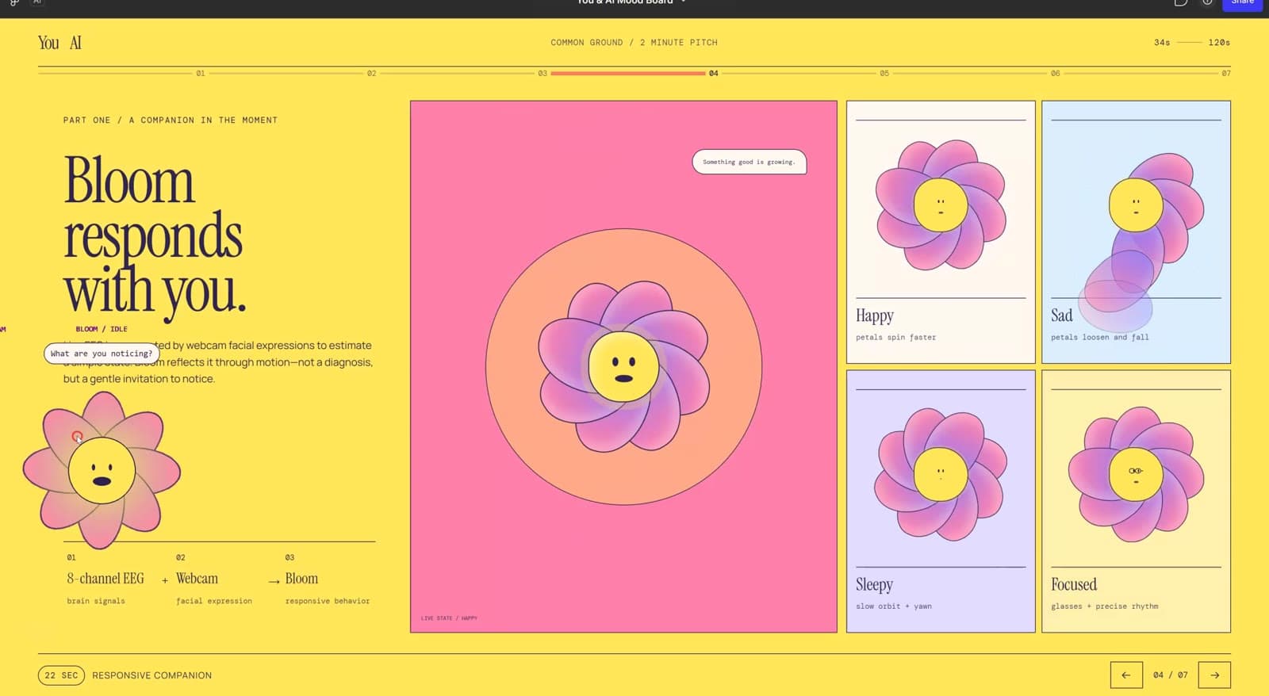Image resolution: width=1269 pixels, height=696 pixels.
Task: Open the Sad flower card
Action: [x=1136, y=231]
